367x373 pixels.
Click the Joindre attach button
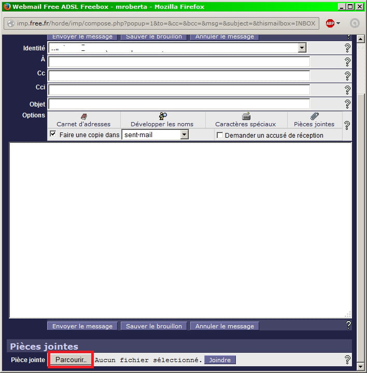point(220,360)
